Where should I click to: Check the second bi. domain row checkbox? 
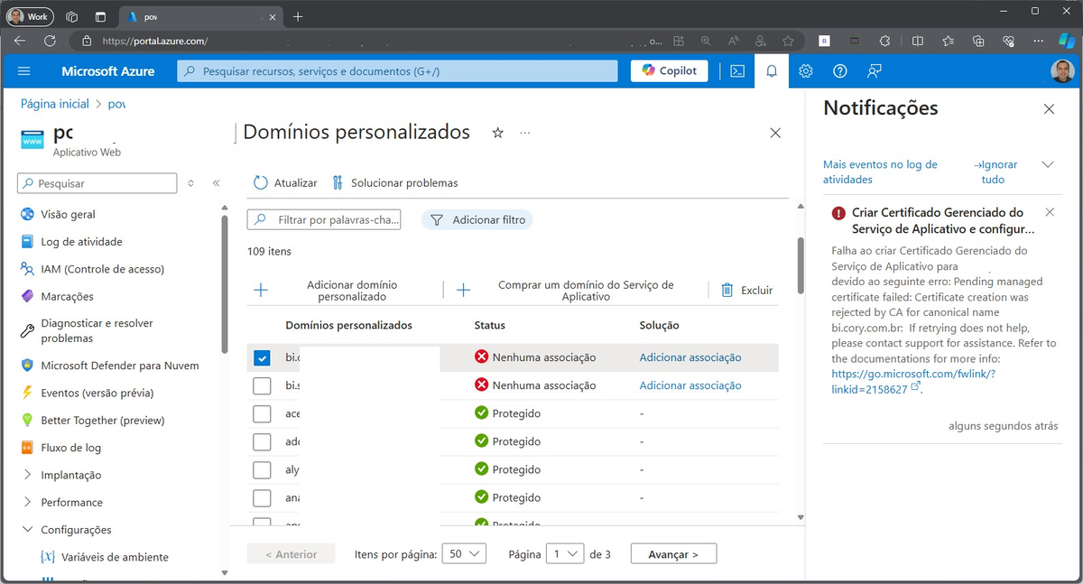pos(262,385)
